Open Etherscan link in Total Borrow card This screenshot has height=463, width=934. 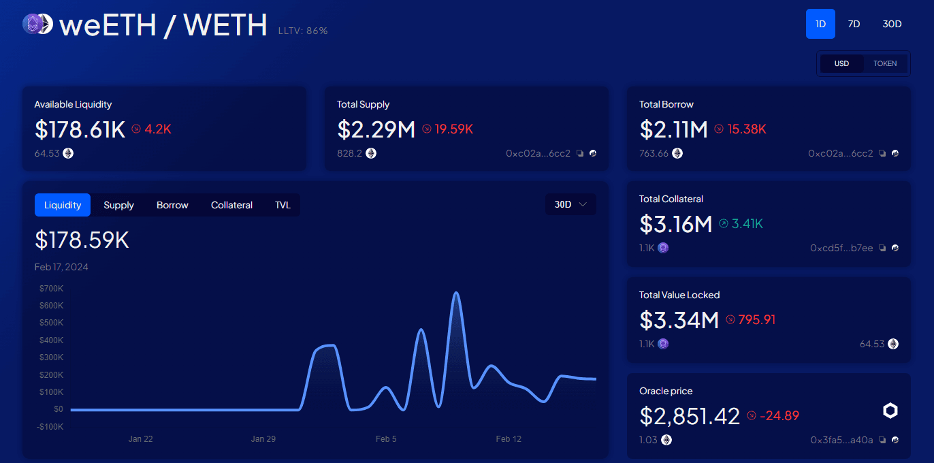coord(895,154)
